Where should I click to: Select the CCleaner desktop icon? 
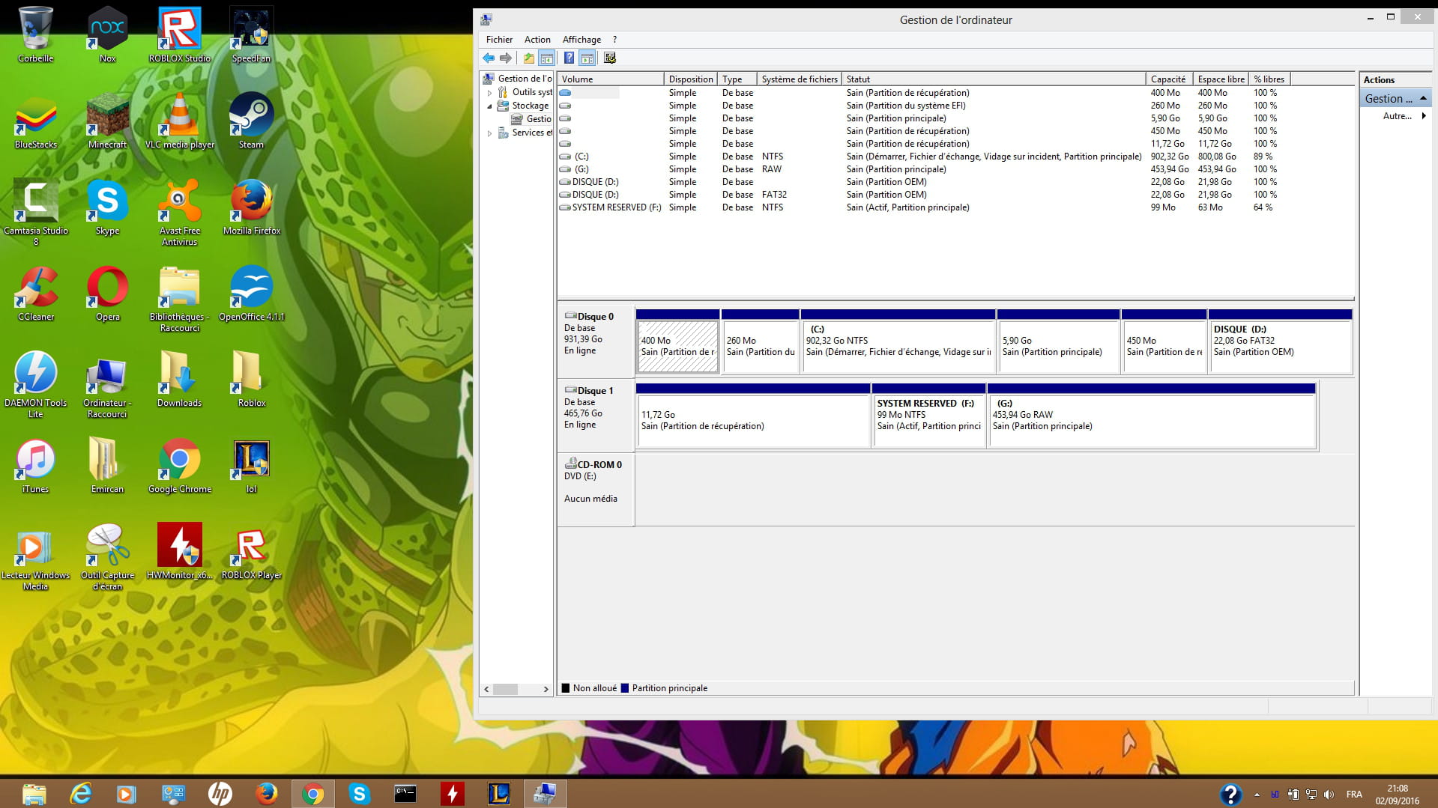tap(35, 294)
